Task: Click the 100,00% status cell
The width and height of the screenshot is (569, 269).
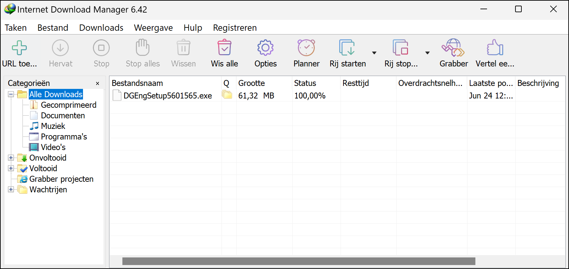Action: point(310,96)
